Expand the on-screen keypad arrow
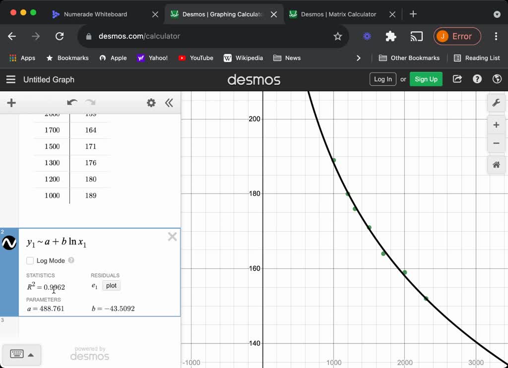 coord(31,355)
